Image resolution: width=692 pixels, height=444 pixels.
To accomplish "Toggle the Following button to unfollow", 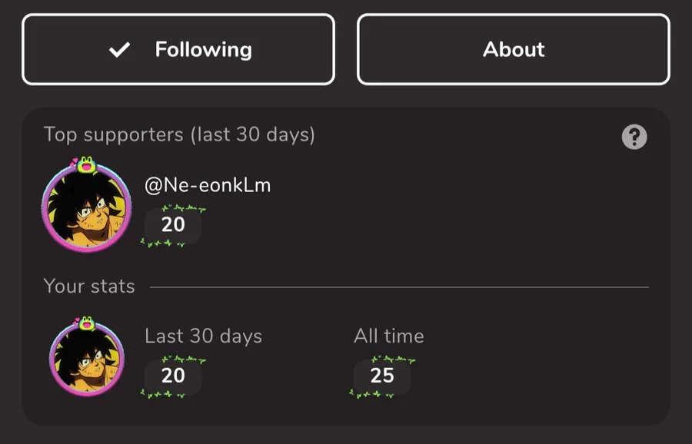I will [x=178, y=50].
